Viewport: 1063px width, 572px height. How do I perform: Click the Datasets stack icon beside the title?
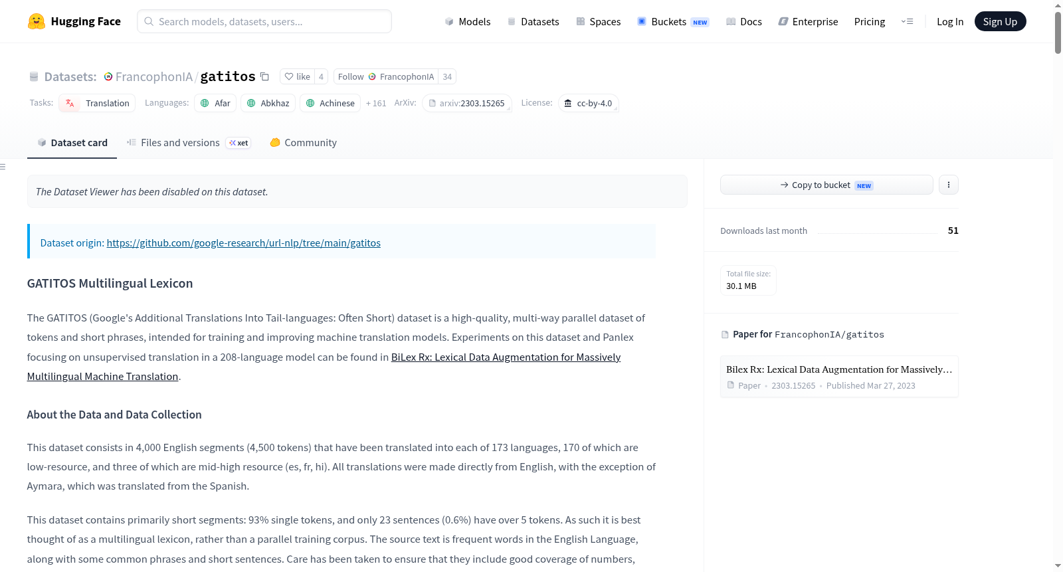[x=34, y=76]
